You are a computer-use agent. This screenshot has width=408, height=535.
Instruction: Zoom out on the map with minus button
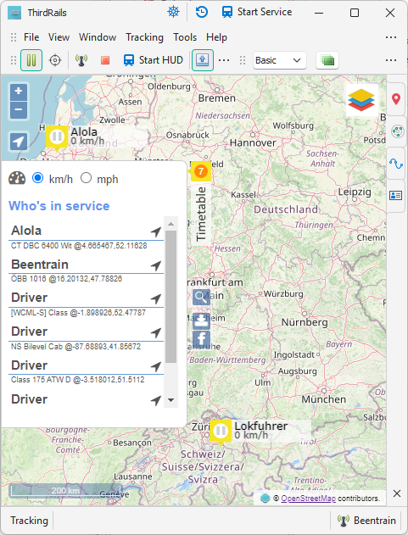(19, 109)
